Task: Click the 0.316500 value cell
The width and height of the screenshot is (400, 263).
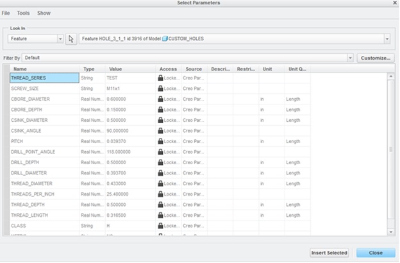Action: pyautogui.click(x=130, y=216)
